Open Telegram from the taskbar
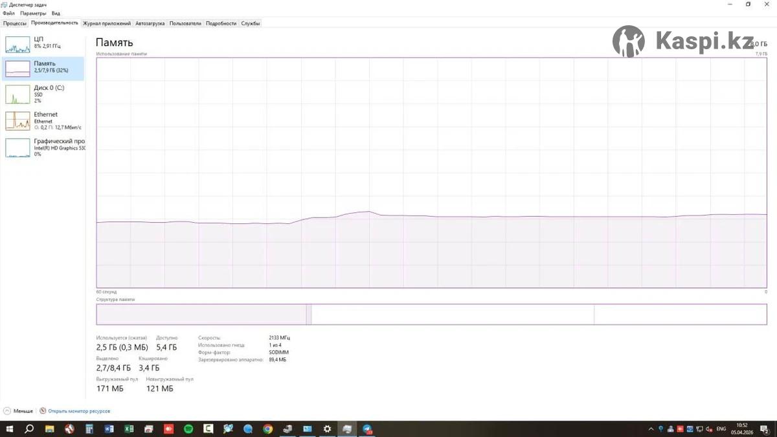The image size is (777, 437). (x=367, y=429)
